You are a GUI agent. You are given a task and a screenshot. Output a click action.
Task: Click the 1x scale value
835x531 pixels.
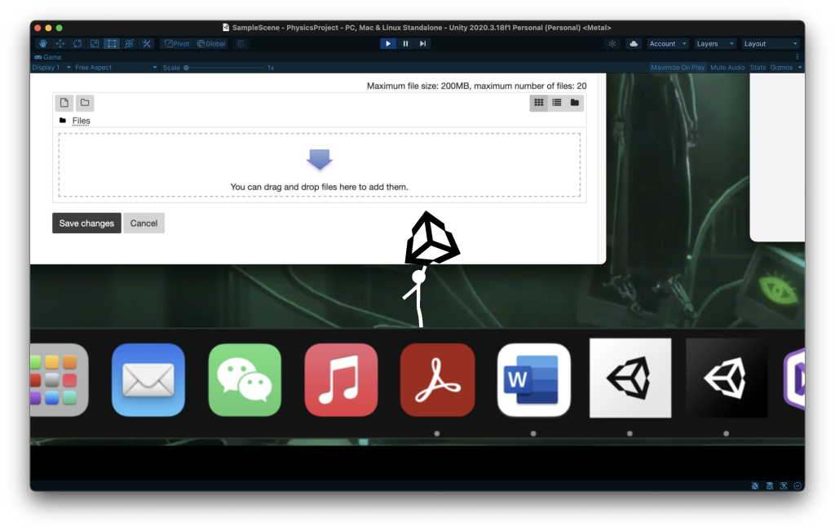pos(271,68)
